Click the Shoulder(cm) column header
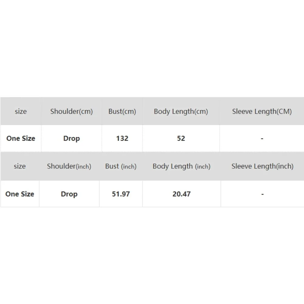304x304 pixels. click(x=71, y=111)
